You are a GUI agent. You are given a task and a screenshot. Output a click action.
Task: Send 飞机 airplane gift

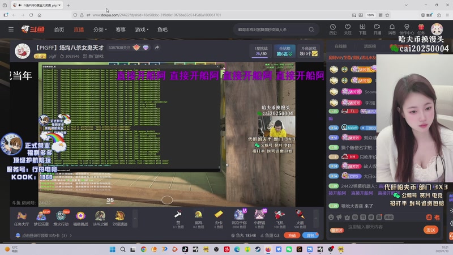279,219
